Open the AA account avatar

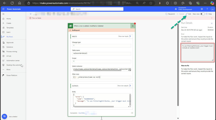[x=212, y=9]
